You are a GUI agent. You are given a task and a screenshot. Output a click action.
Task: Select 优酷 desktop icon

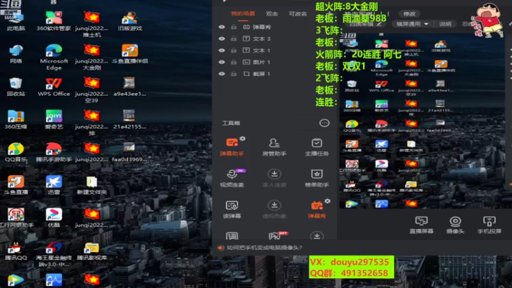54,218
